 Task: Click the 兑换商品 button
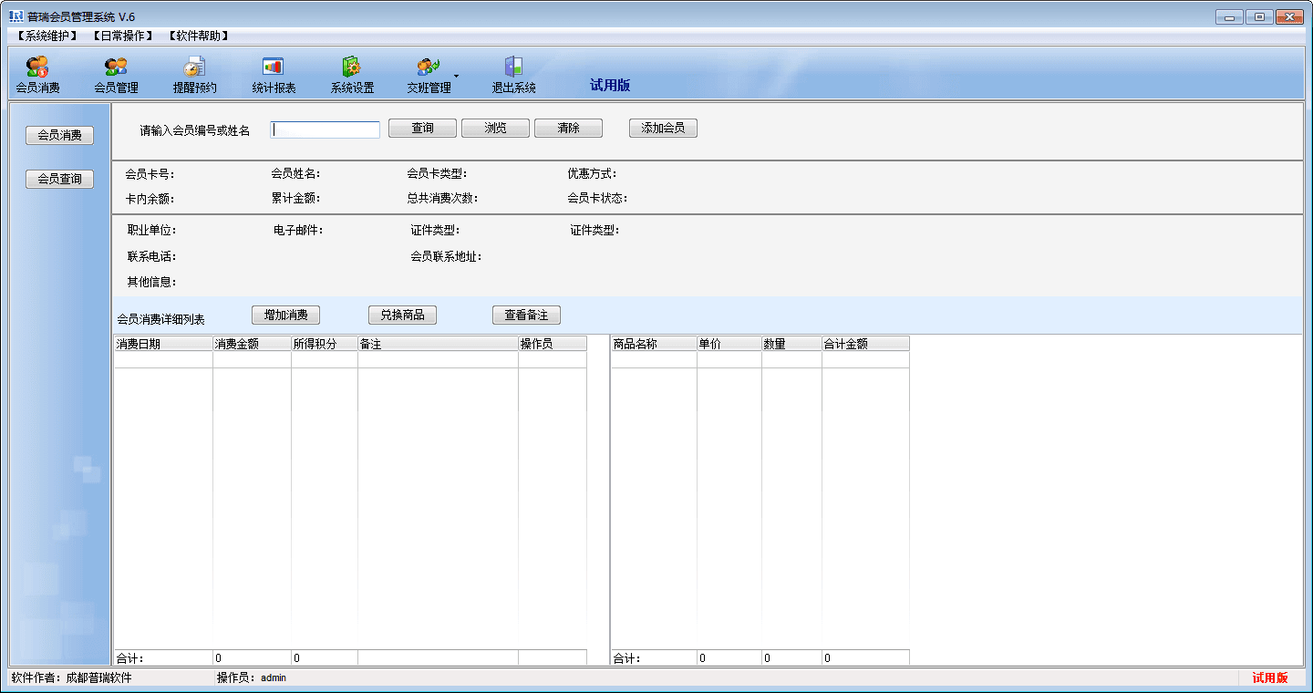point(402,315)
